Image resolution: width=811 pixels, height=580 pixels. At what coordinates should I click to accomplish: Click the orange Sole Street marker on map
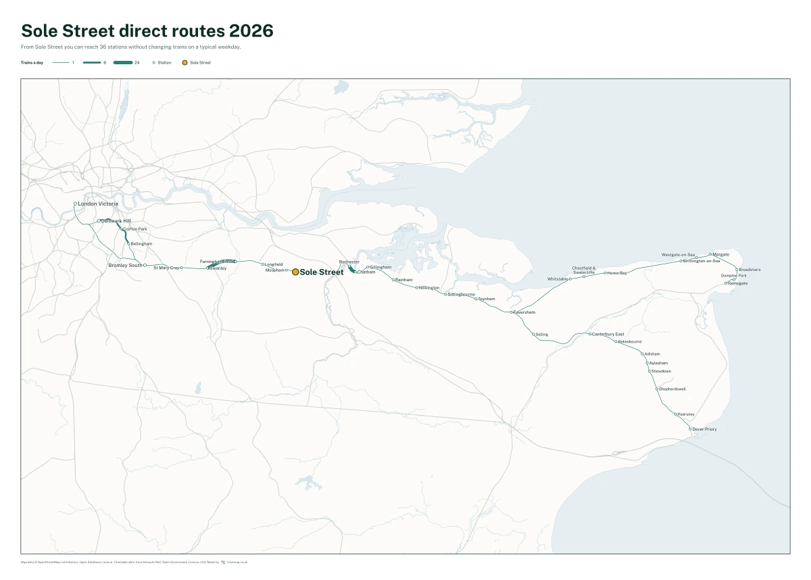(x=295, y=272)
